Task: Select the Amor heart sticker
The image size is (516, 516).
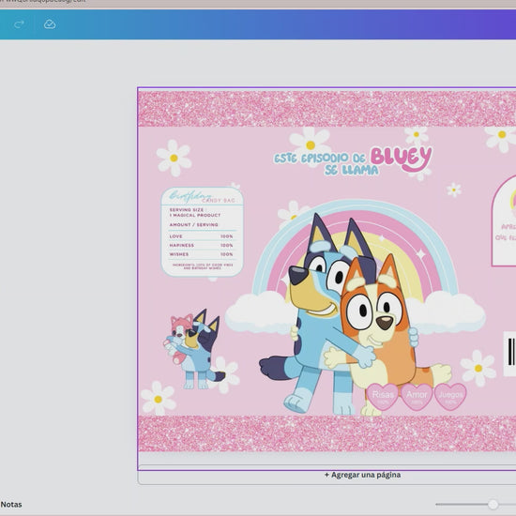Action: 417,397
